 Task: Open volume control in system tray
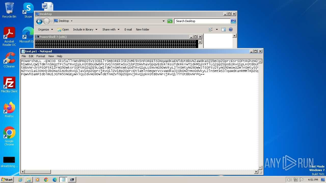[x=290, y=180]
